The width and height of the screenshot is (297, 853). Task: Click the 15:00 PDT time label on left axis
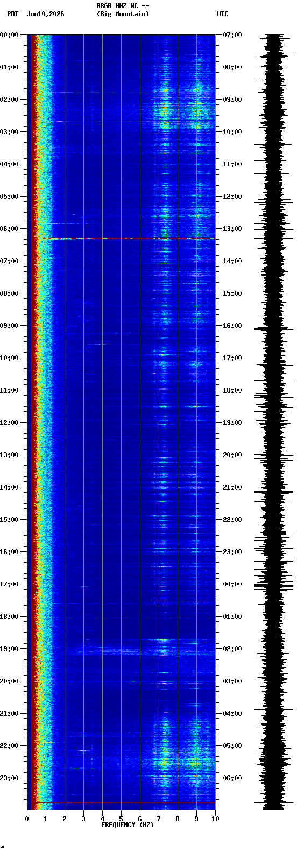point(9,520)
